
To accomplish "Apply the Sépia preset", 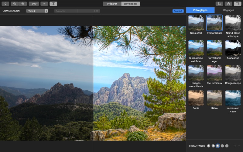I will pos(196,100).
